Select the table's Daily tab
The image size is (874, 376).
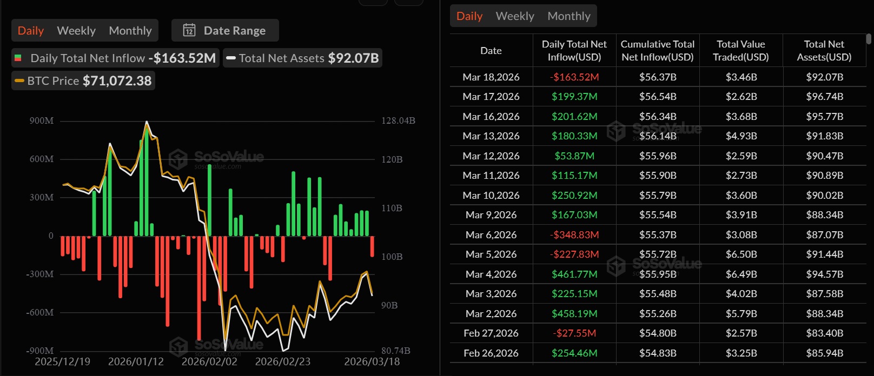(469, 16)
